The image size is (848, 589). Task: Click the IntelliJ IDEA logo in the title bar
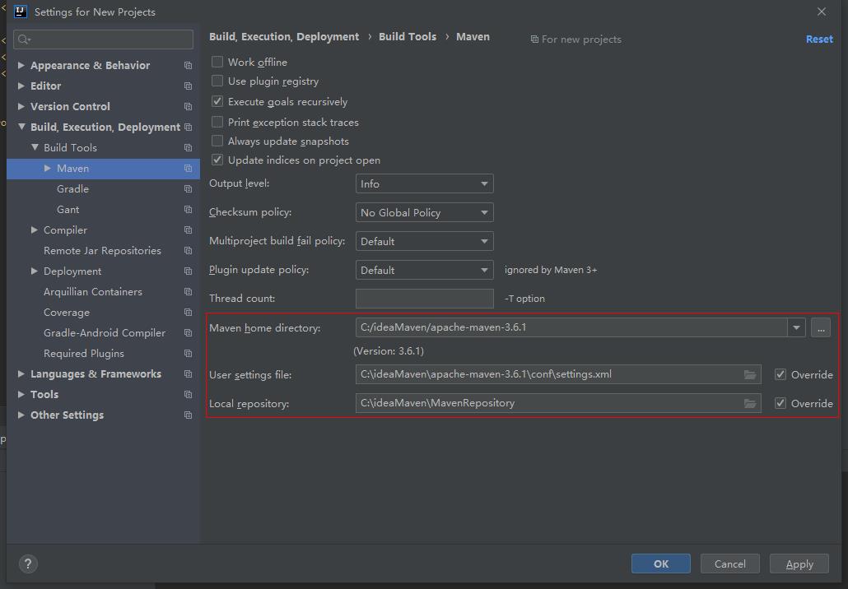pyautogui.click(x=18, y=12)
